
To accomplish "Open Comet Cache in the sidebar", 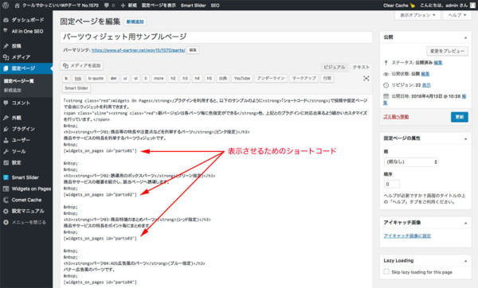I will 26,200.
